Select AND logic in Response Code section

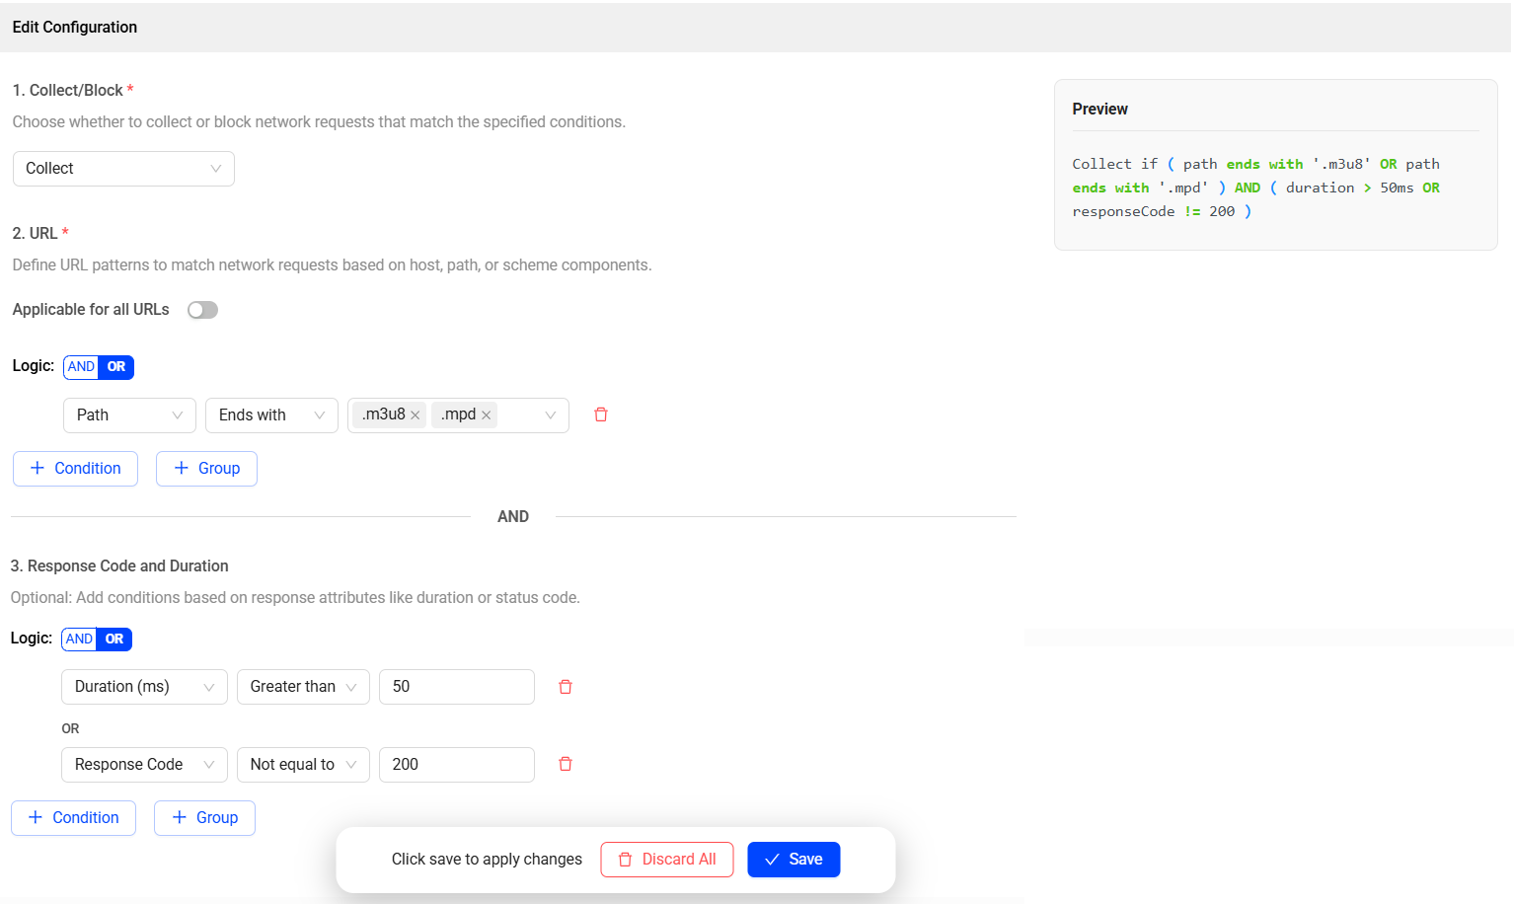pos(79,640)
